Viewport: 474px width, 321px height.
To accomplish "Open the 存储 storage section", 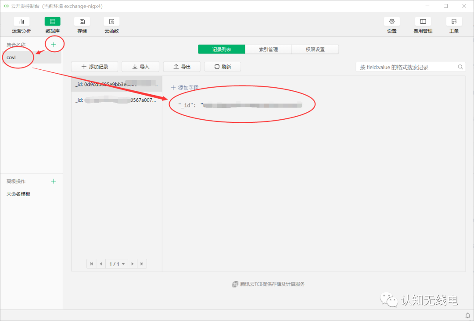I will click(82, 25).
